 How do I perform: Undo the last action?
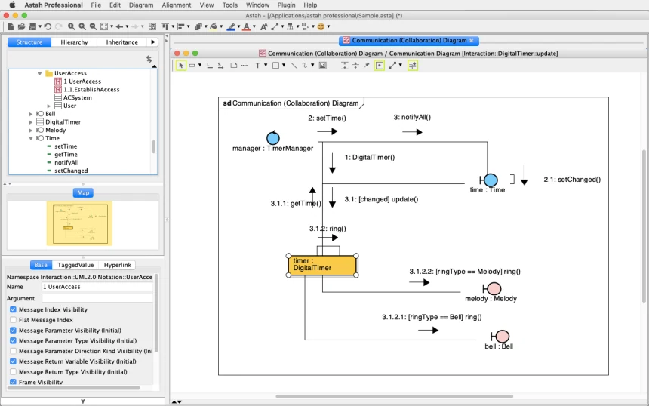click(48, 26)
